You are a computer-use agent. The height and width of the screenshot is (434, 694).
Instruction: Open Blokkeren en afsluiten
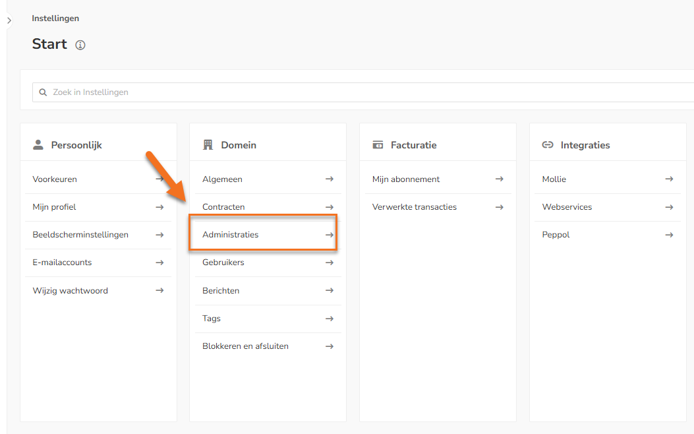coord(268,346)
